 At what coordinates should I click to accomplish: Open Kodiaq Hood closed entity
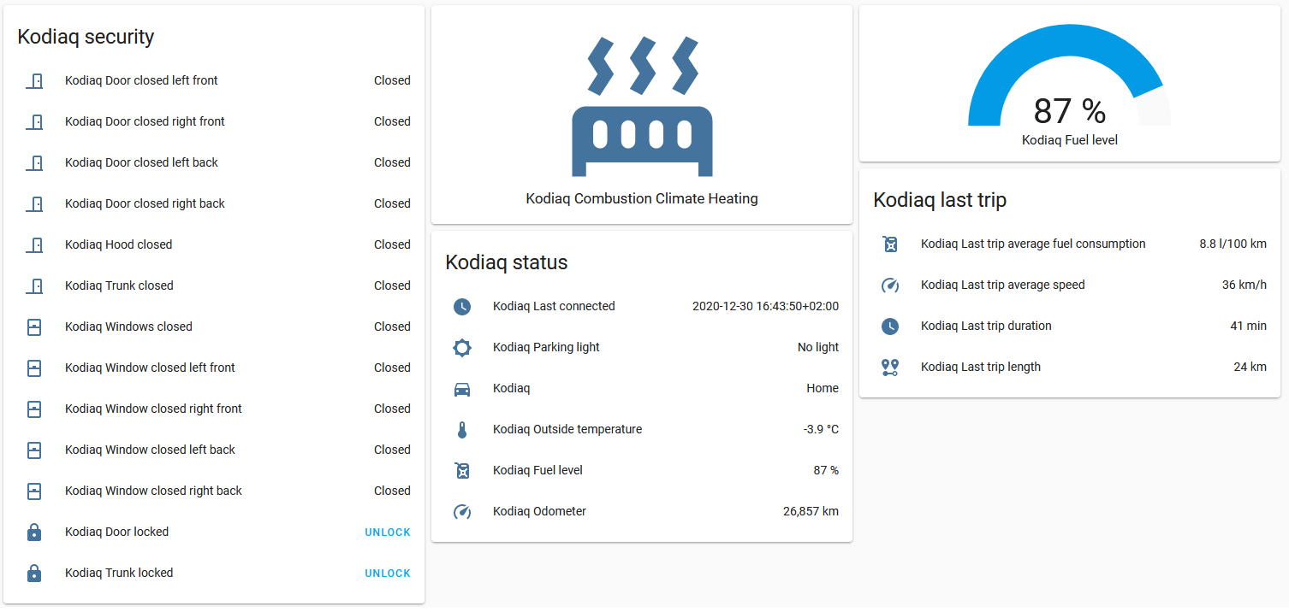(118, 244)
